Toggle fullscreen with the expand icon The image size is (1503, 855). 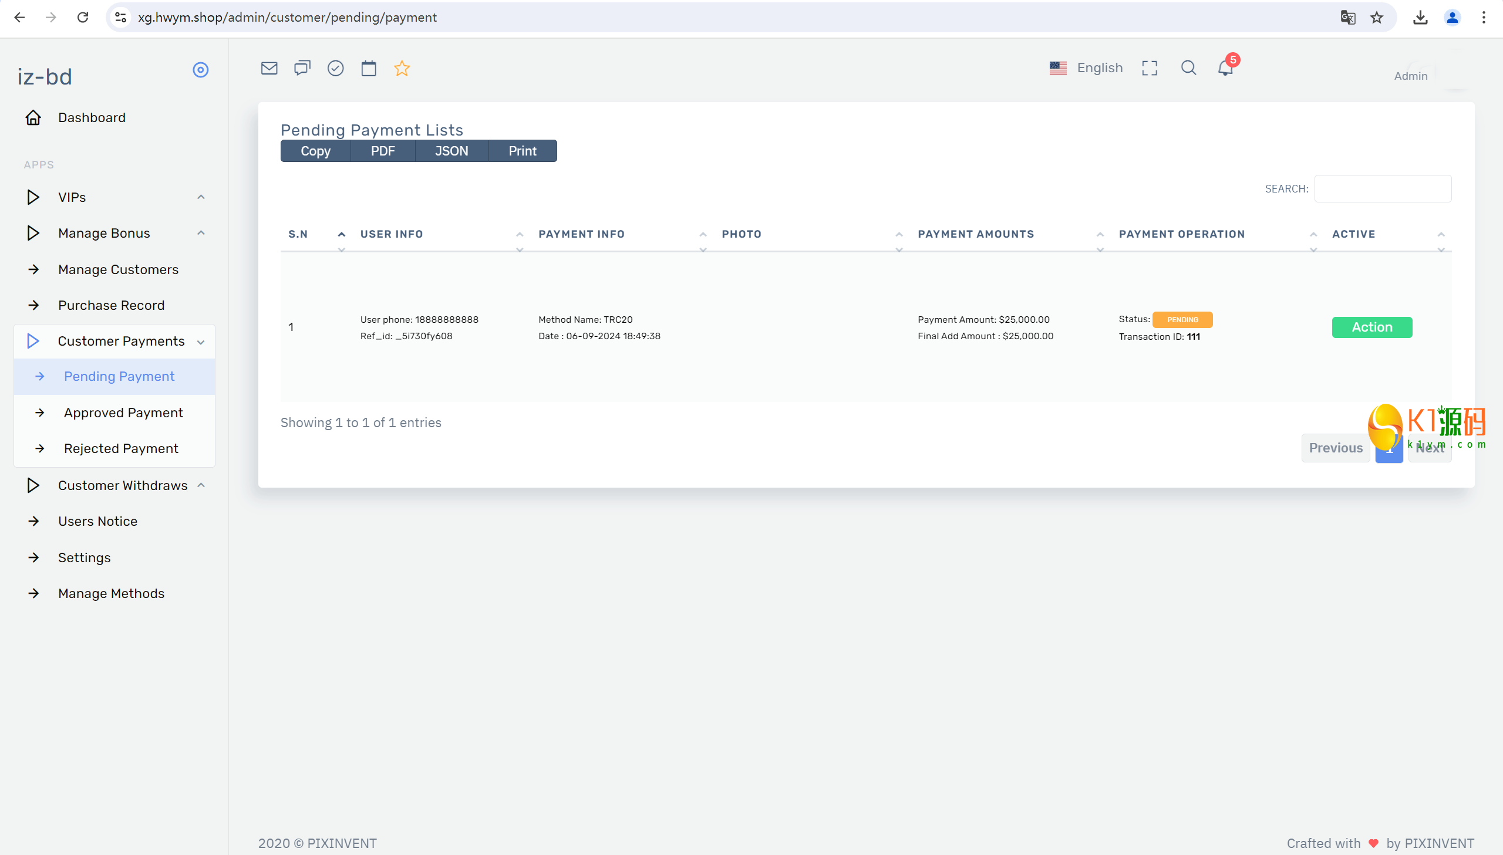[x=1150, y=68]
